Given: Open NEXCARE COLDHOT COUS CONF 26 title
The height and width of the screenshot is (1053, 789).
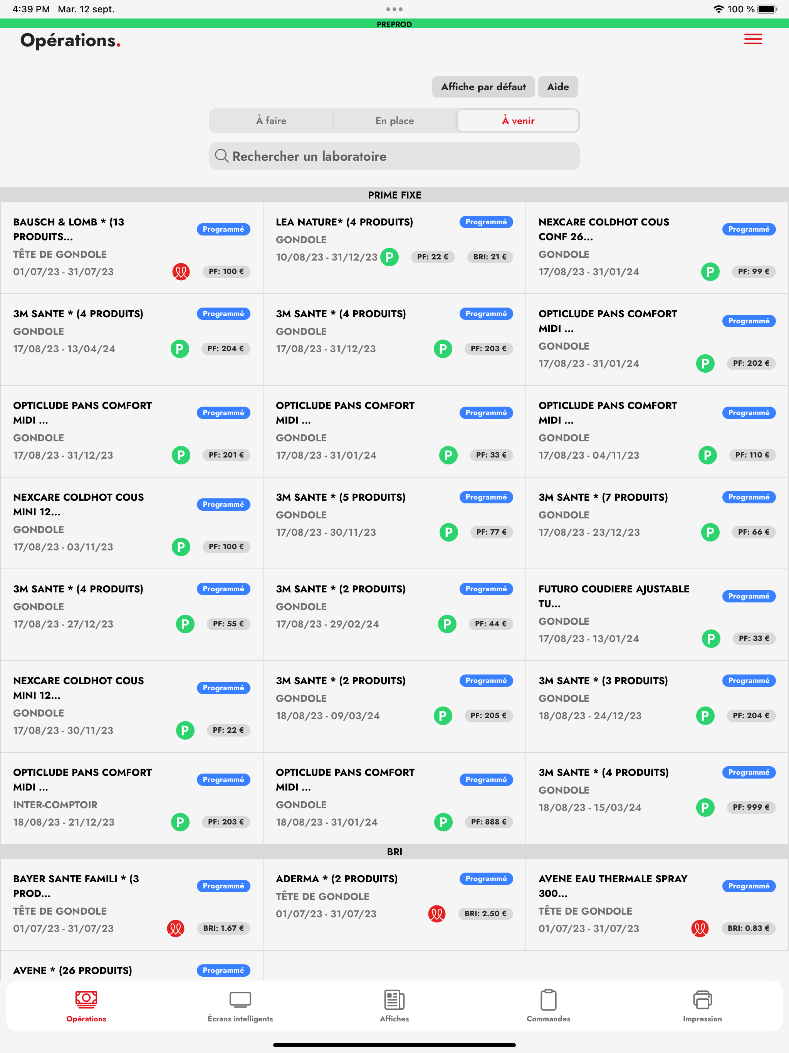Looking at the screenshot, I should 604,229.
